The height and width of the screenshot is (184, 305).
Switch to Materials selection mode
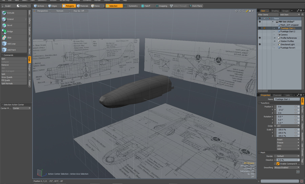coord(83,6)
